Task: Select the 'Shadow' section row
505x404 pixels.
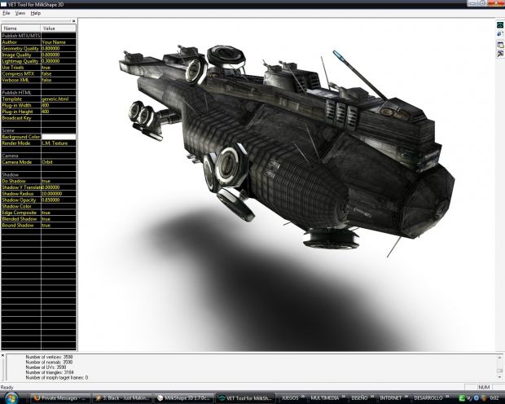Action: [x=38, y=174]
